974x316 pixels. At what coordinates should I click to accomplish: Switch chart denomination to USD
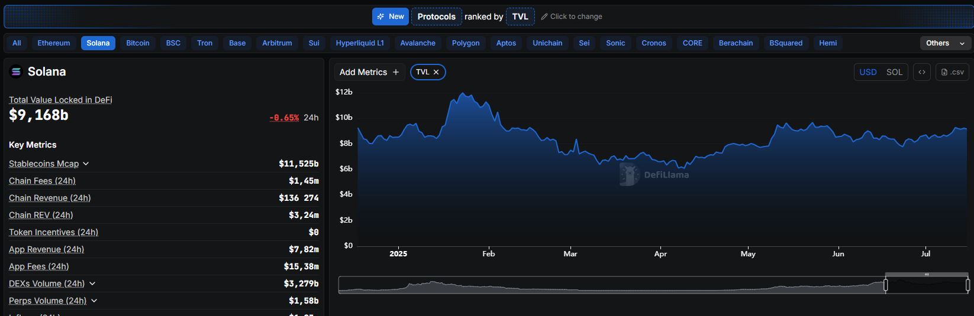click(x=868, y=72)
